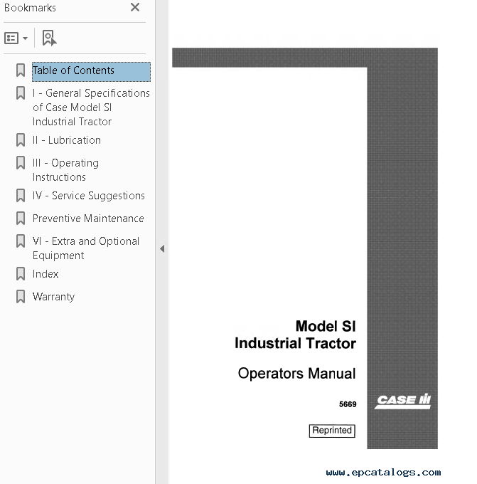Click bookmark icon next to Warranty
The height and width of the screenshot is (484, 477).
[21, 297]
